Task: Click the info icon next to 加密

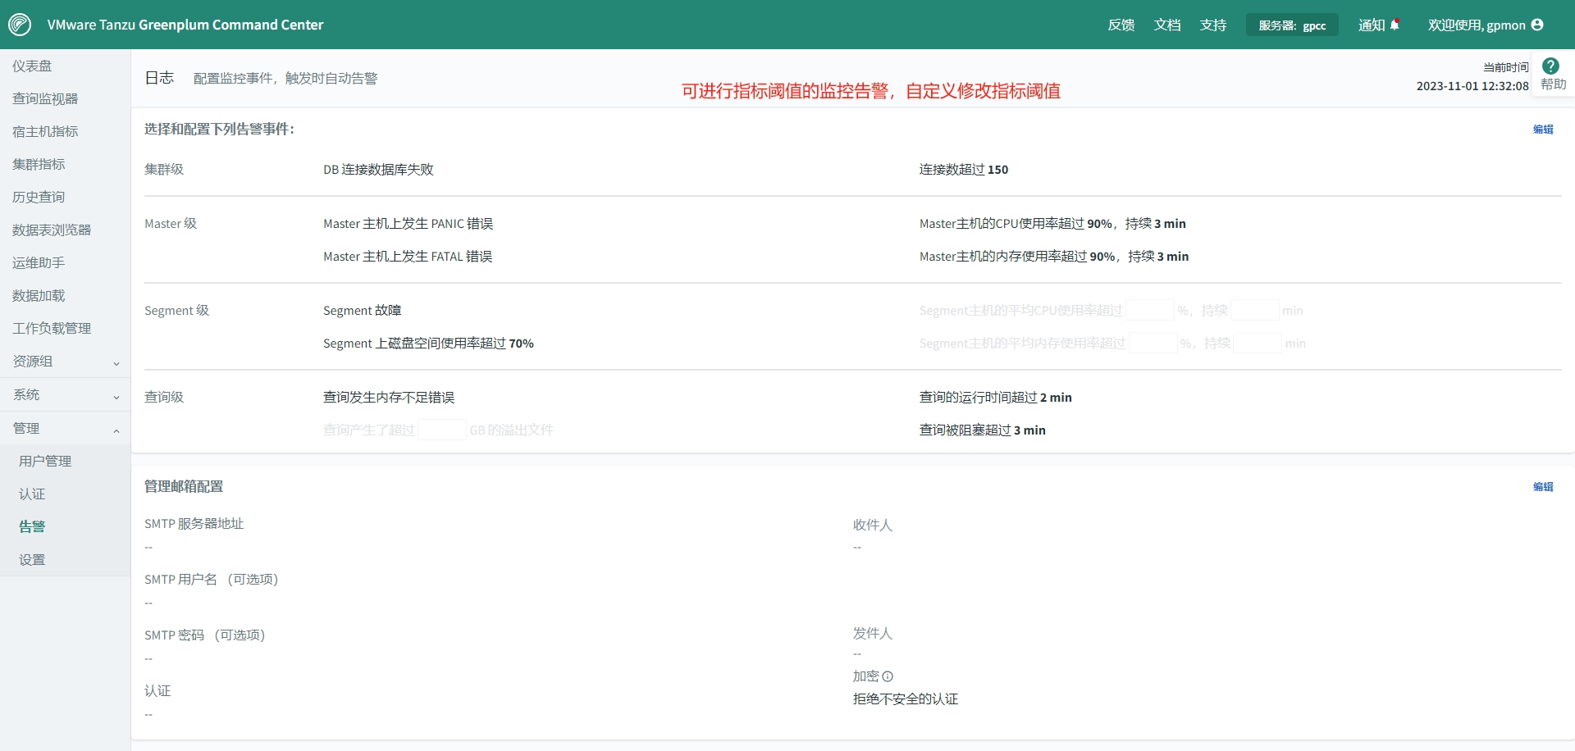Action: 890,676
